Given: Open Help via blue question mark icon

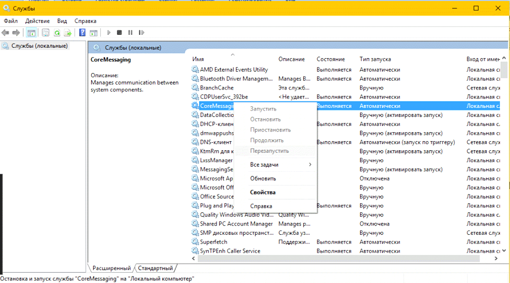Looking at the screenshot, I should [x=82, y=33].
